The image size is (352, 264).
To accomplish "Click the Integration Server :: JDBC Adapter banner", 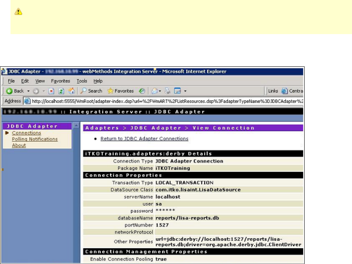I will click(x=152, y=112).
